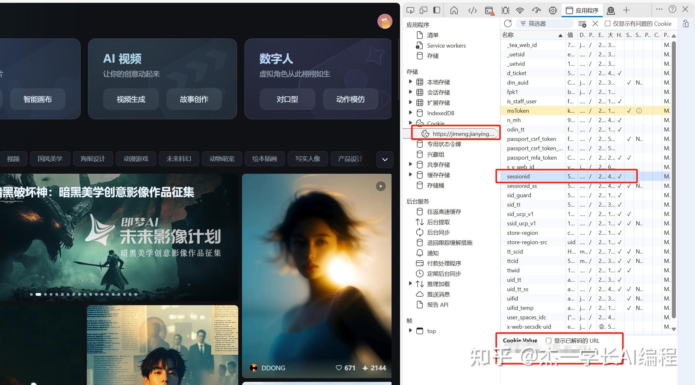Viewport: 695px width, 385px height.
Task: Select the sessionid cookie row
Action: coord(518,177)
